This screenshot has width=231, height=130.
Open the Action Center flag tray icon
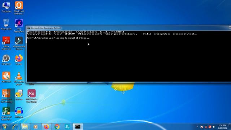pos(202,127)
